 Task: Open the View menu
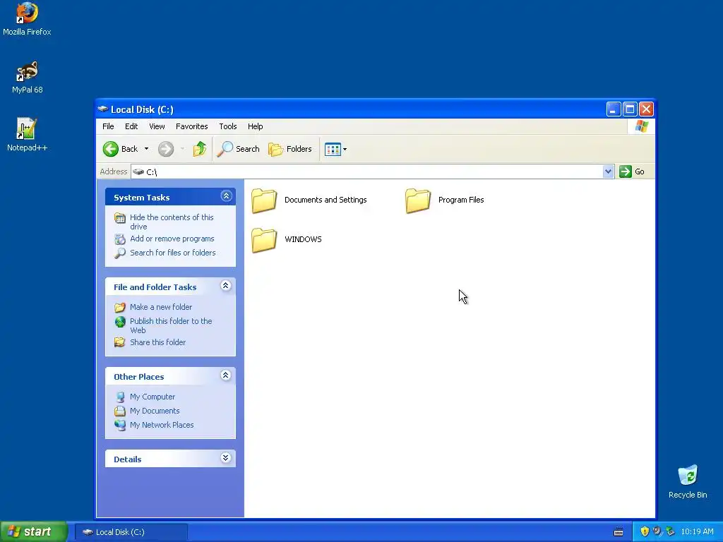(x=157, y=126)
